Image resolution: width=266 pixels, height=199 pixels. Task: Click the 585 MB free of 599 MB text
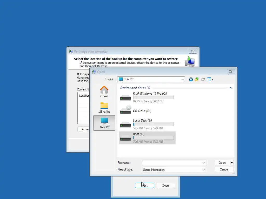148,128
